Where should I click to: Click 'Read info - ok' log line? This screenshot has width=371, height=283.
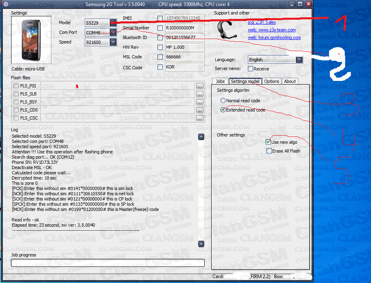pyautogui.click(x=25, y=220)
